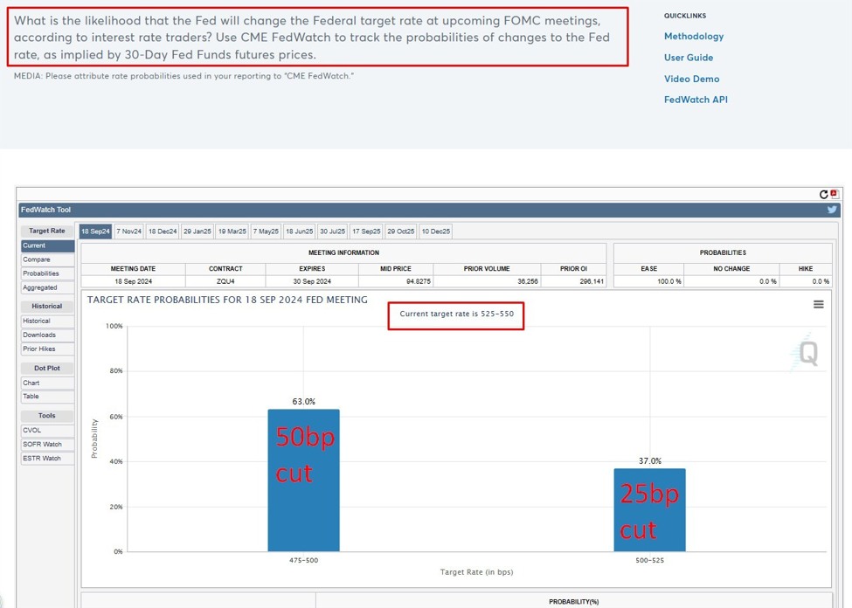Select the 10 Dec25 meeting tab
This screenshot has width=852, height=608.
click(435, 231)
